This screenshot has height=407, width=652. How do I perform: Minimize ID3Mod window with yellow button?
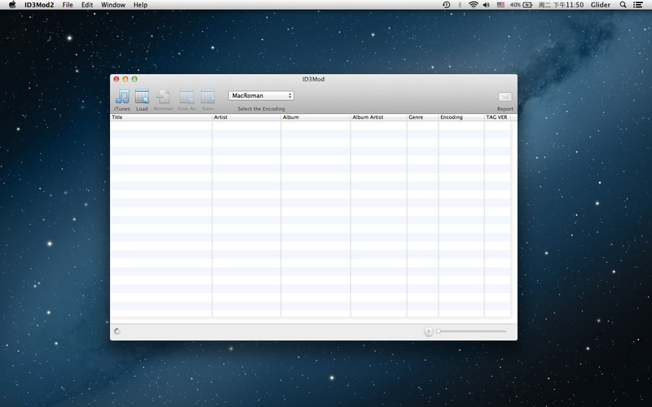click(x=126, y=79)
